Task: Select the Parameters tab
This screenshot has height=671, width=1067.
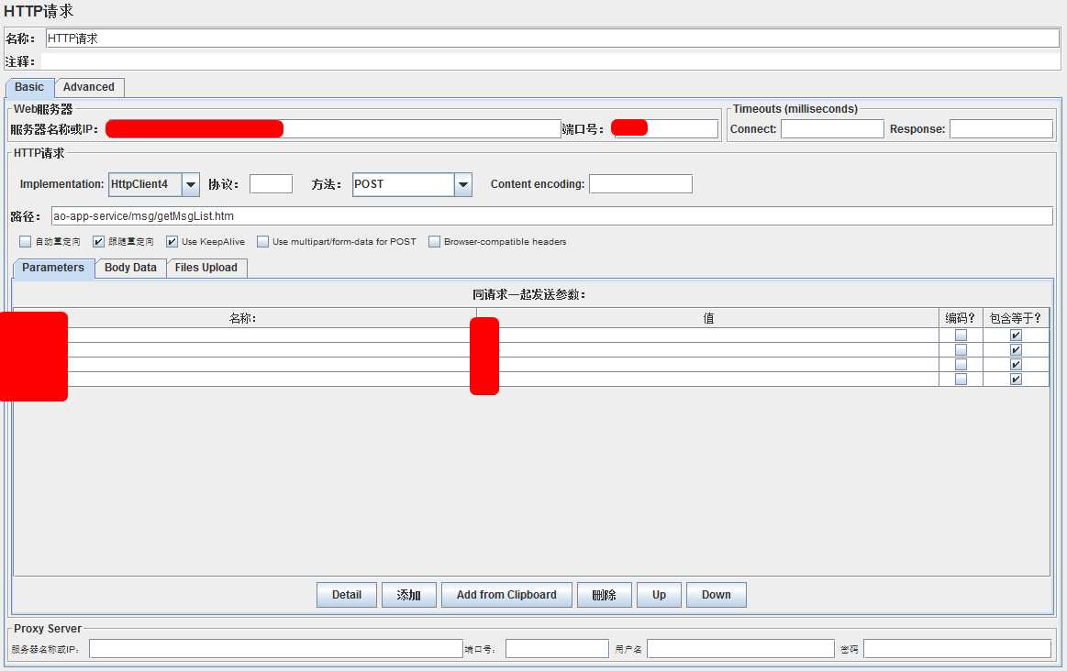Action: point(53,268)
